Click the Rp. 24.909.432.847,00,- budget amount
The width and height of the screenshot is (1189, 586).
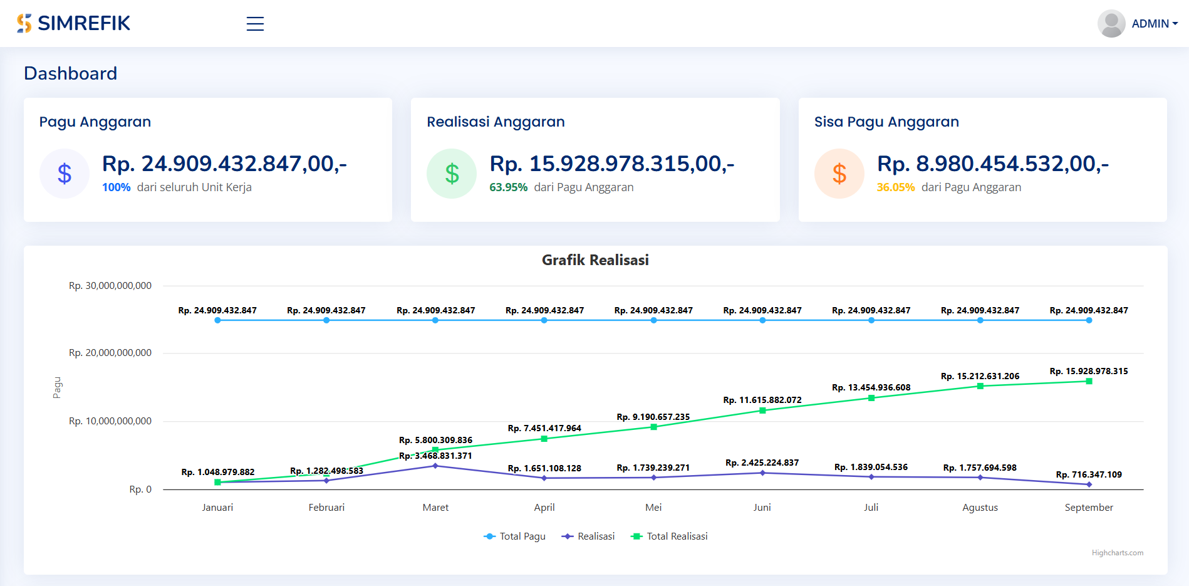click(224, 164)
